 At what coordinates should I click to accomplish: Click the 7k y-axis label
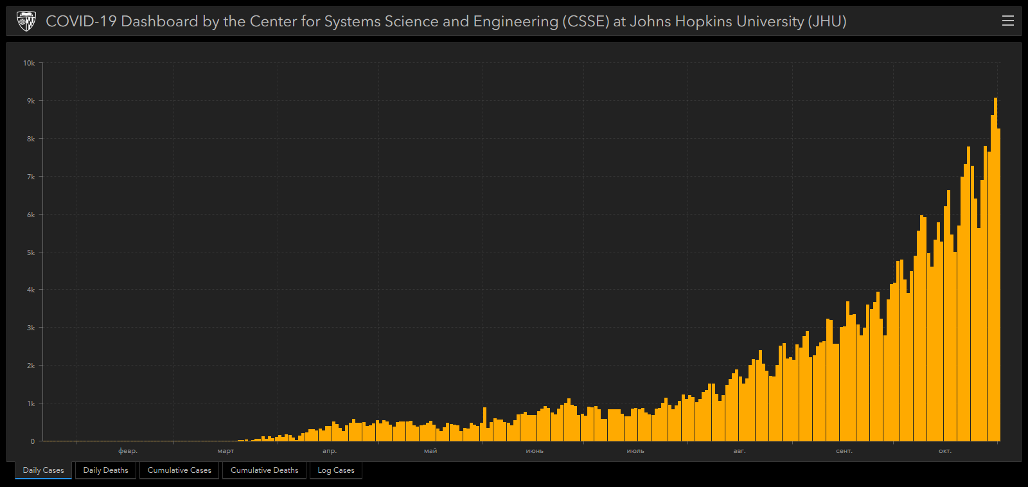coord(31,177)
